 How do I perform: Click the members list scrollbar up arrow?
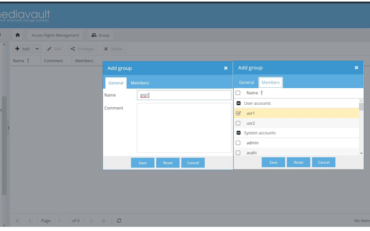coord(361,101)
